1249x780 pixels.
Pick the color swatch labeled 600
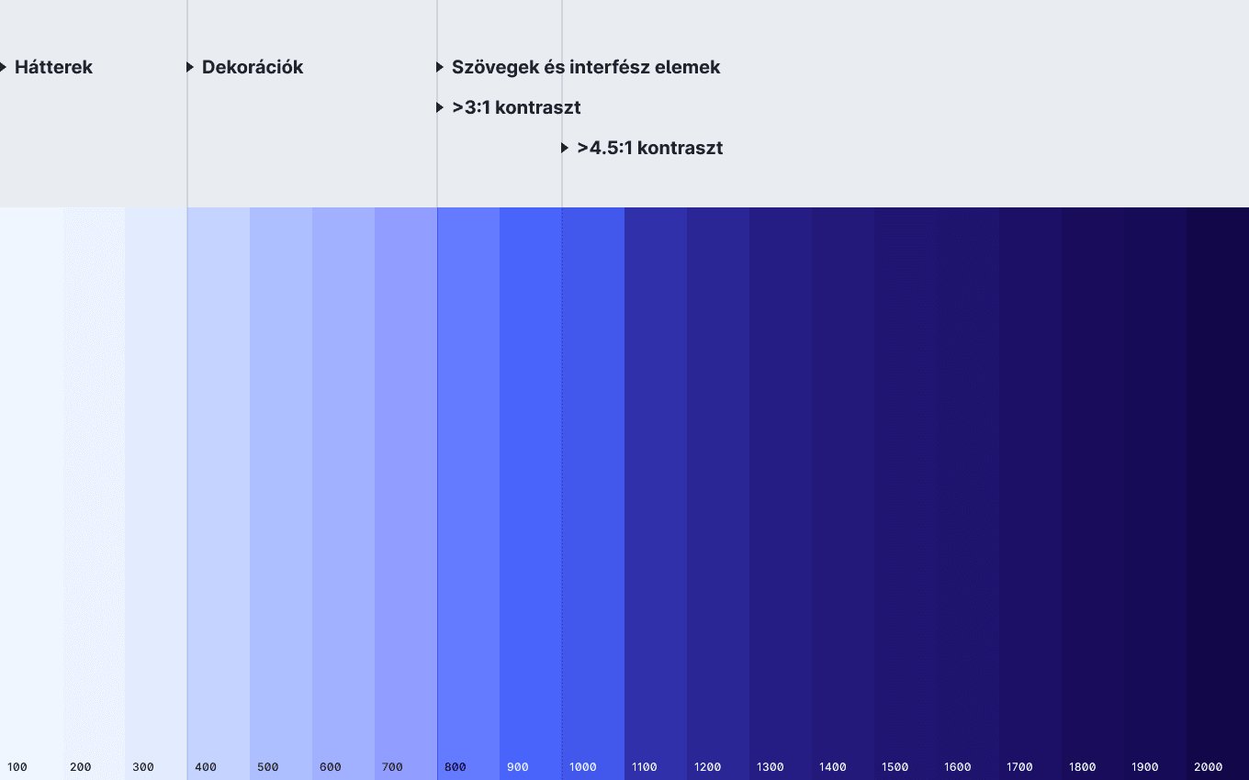343,494
